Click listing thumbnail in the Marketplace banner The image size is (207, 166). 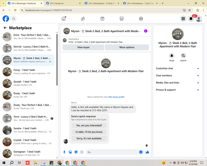tap(65, 40)
